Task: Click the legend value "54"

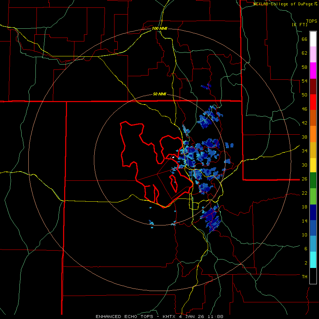Action: [304, 81]
